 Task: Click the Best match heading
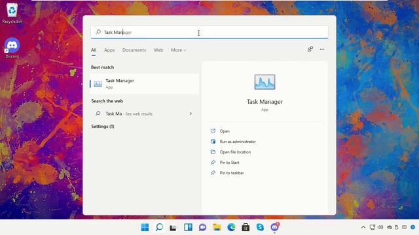point(102,67)
